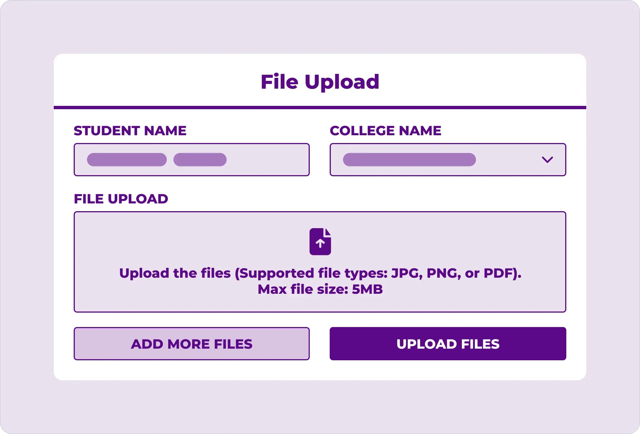The image size is (640, 434).
Task: Click the supported file types instruction text
Action: click(320, 273)
